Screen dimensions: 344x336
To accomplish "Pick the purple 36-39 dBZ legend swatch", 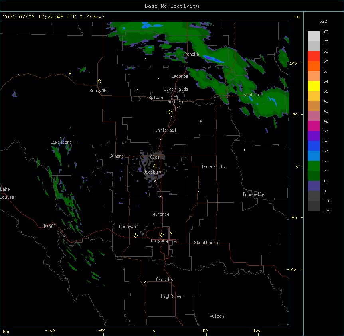I will point(314,136).
